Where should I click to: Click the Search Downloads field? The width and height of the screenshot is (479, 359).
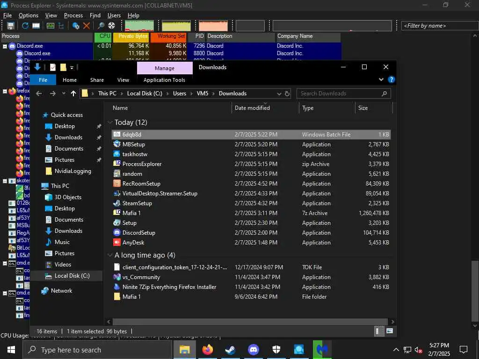click(x=343, y=93)
